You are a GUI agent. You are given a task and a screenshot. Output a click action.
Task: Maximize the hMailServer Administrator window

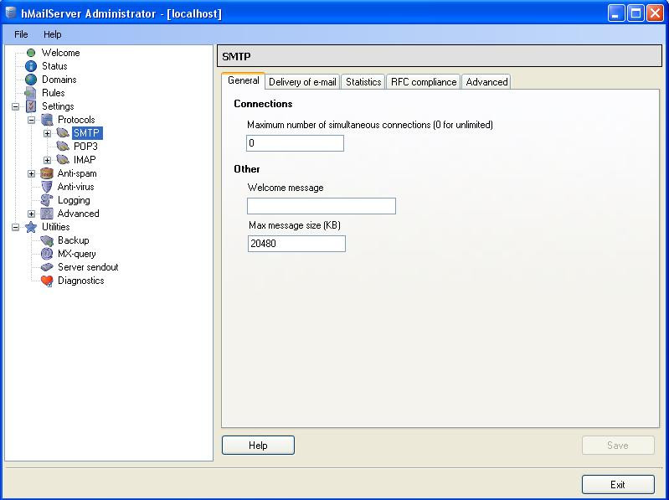point(636,13)
